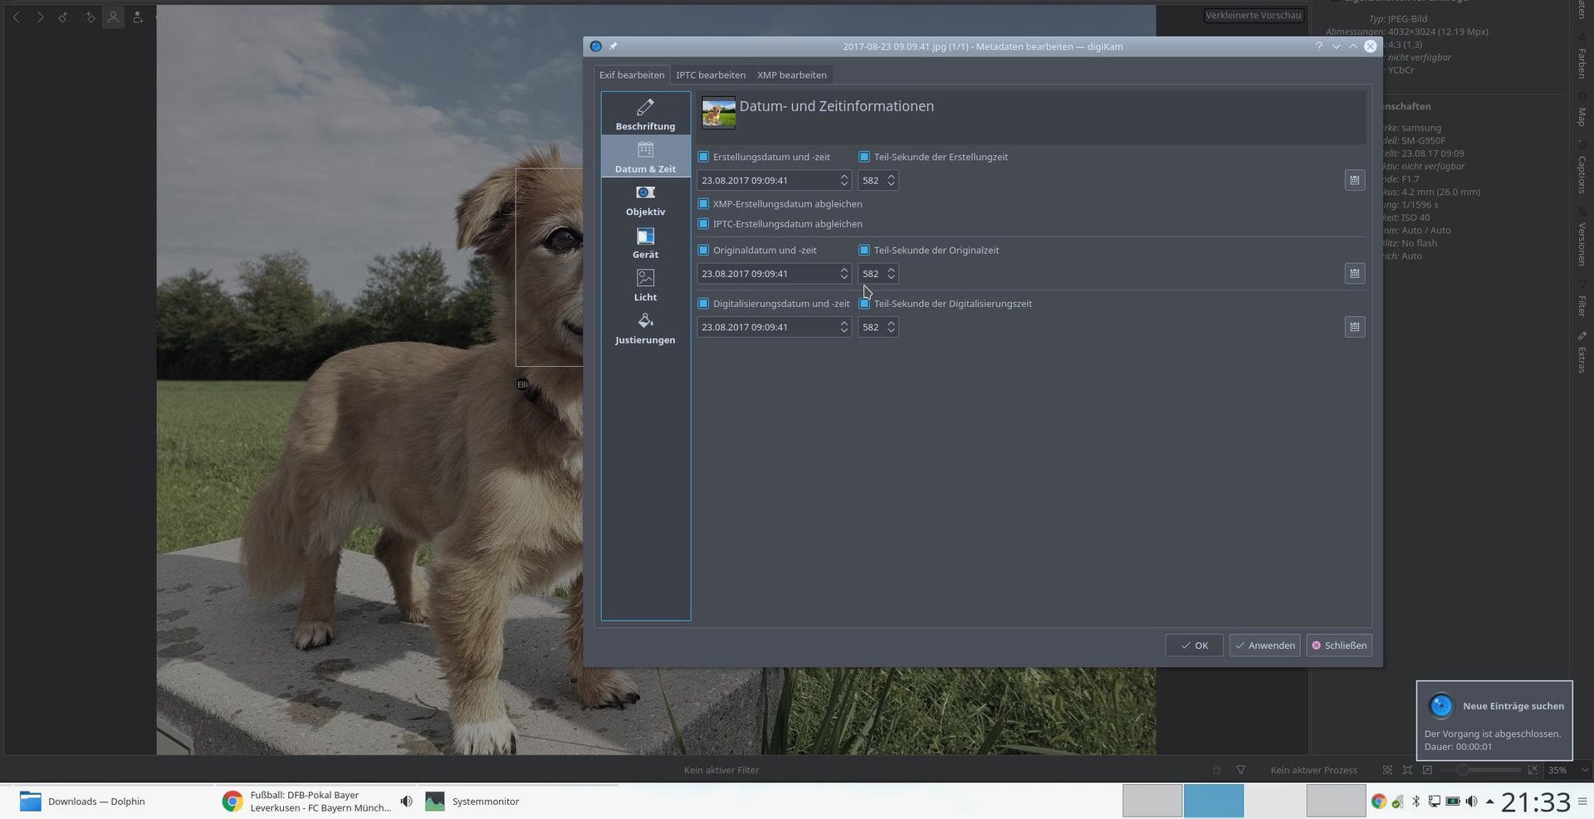This screenshot has width=1594, height=819.
Task: Open the Bluetooth tray icon
Action: 1416,802
